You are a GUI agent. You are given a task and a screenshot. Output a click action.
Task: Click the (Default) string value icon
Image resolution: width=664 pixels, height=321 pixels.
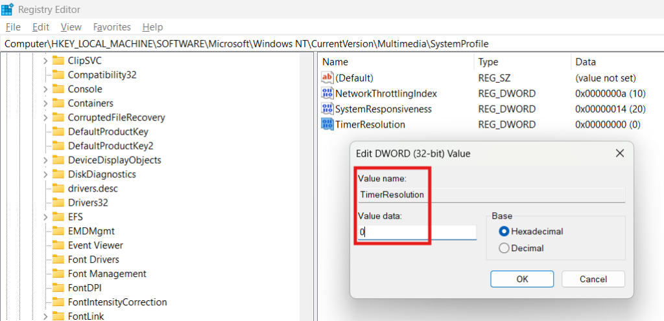(x=327, y=78)
